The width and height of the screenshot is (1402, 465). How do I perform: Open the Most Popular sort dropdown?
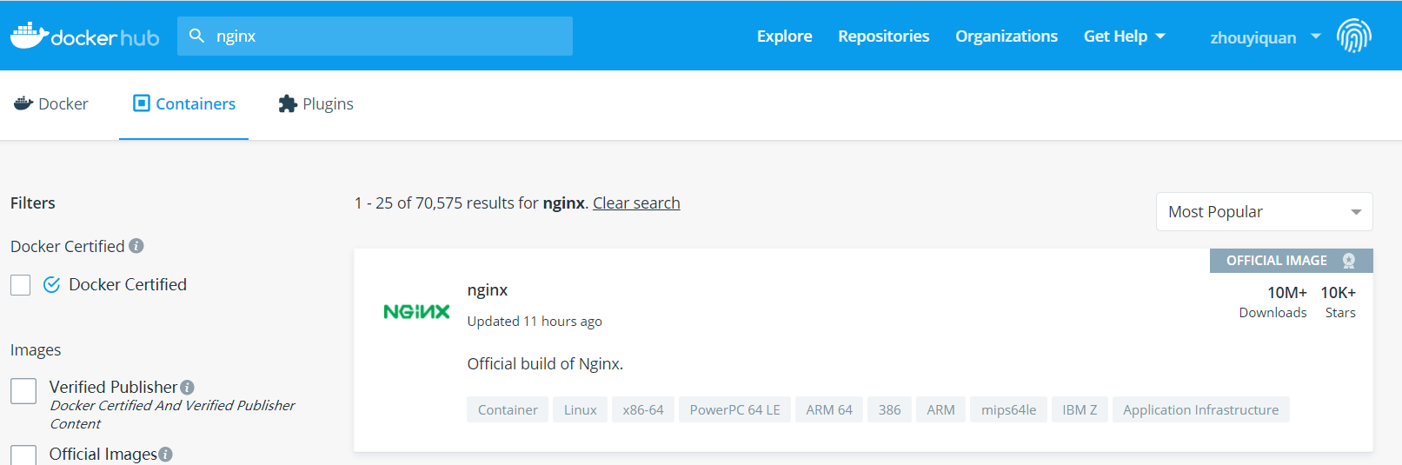tap(1264, 212)
